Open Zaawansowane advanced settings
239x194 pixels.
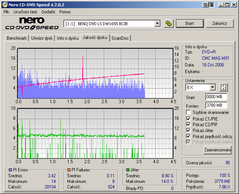[x=218, y=150]
